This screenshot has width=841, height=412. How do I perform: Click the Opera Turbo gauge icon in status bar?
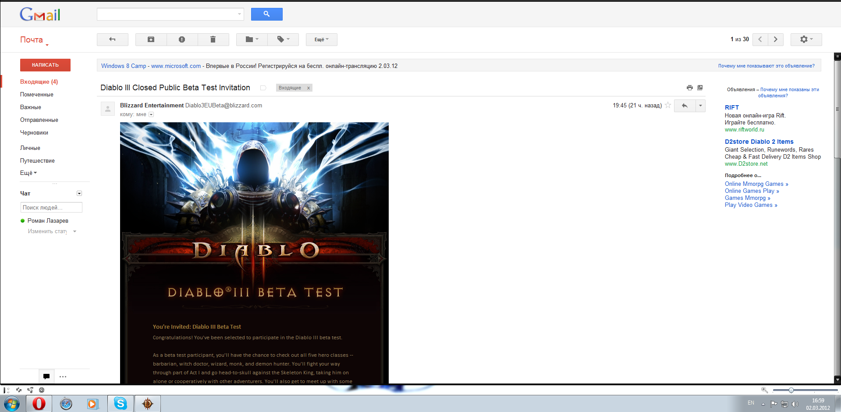tap(42, 390)
